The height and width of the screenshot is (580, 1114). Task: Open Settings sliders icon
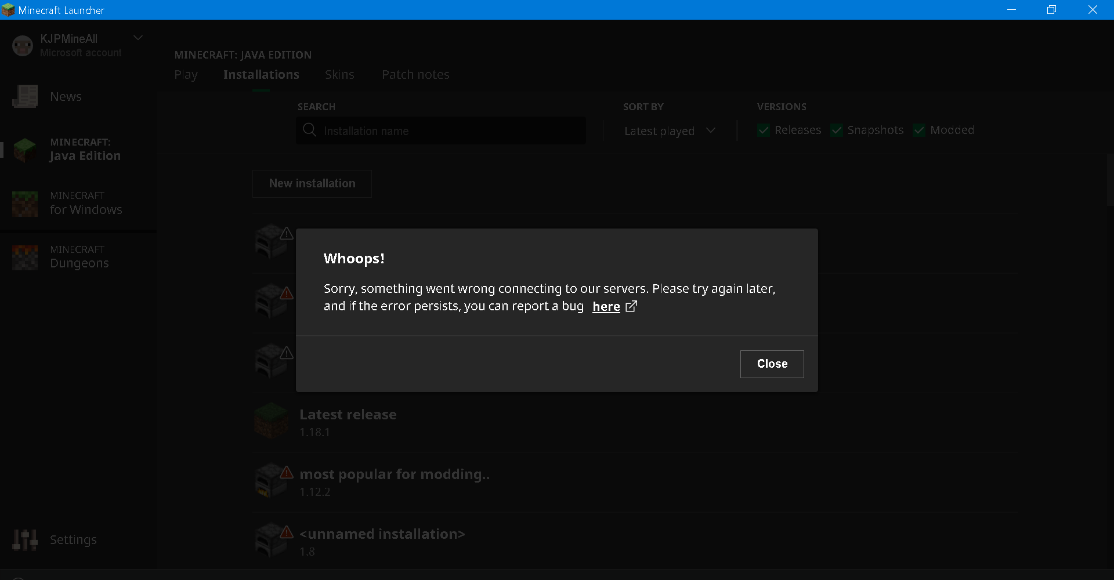[x=25, y=540]
